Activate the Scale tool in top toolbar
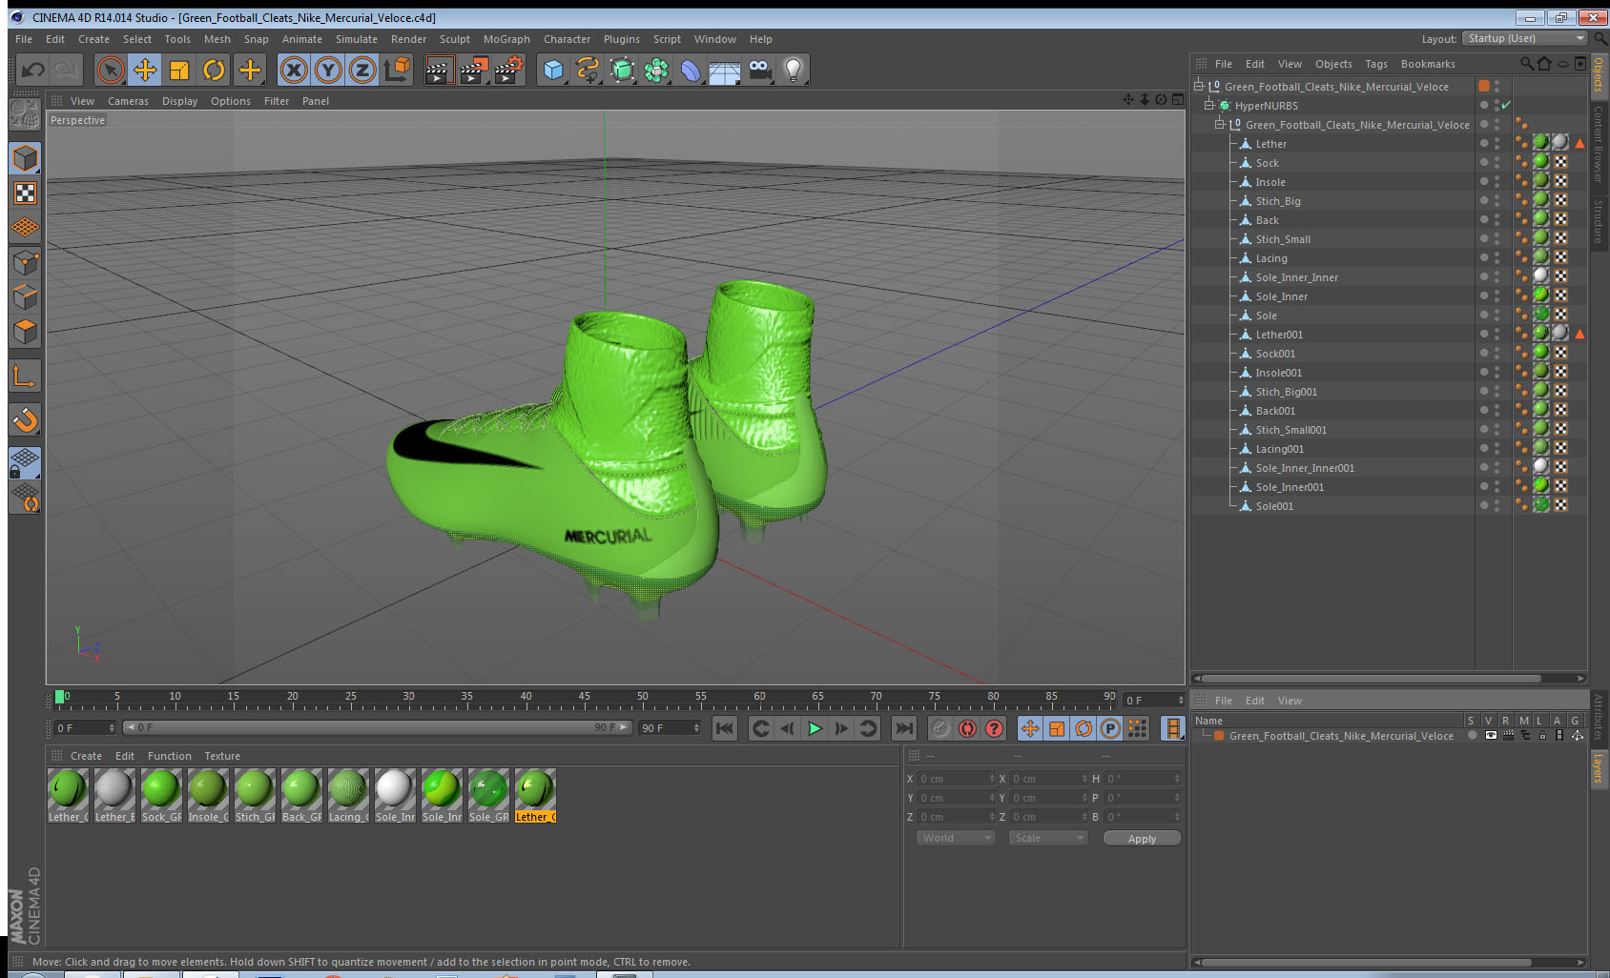1610x978 pixels. pos(179,70)
